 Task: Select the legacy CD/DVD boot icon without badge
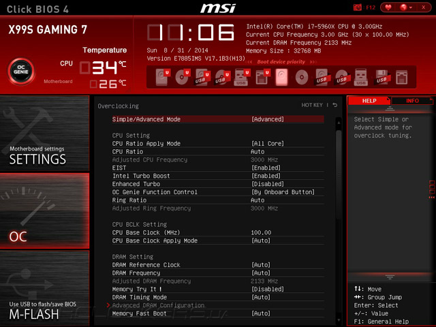302,77
